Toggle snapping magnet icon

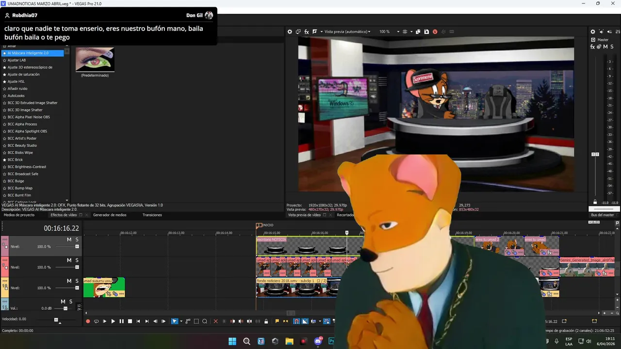coord(296,321)
